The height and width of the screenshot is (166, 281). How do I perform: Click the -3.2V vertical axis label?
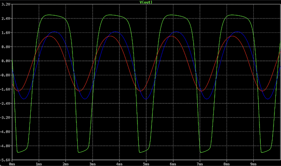click(x=5, y=117)
